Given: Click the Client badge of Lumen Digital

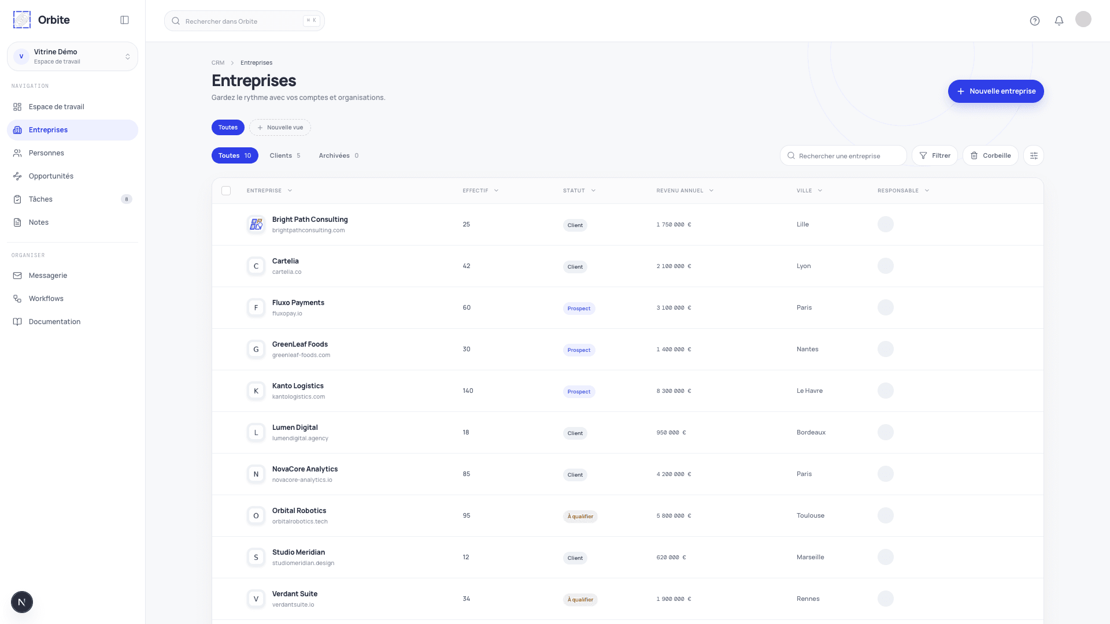Looking at the screenshot, I should [575, 433].
